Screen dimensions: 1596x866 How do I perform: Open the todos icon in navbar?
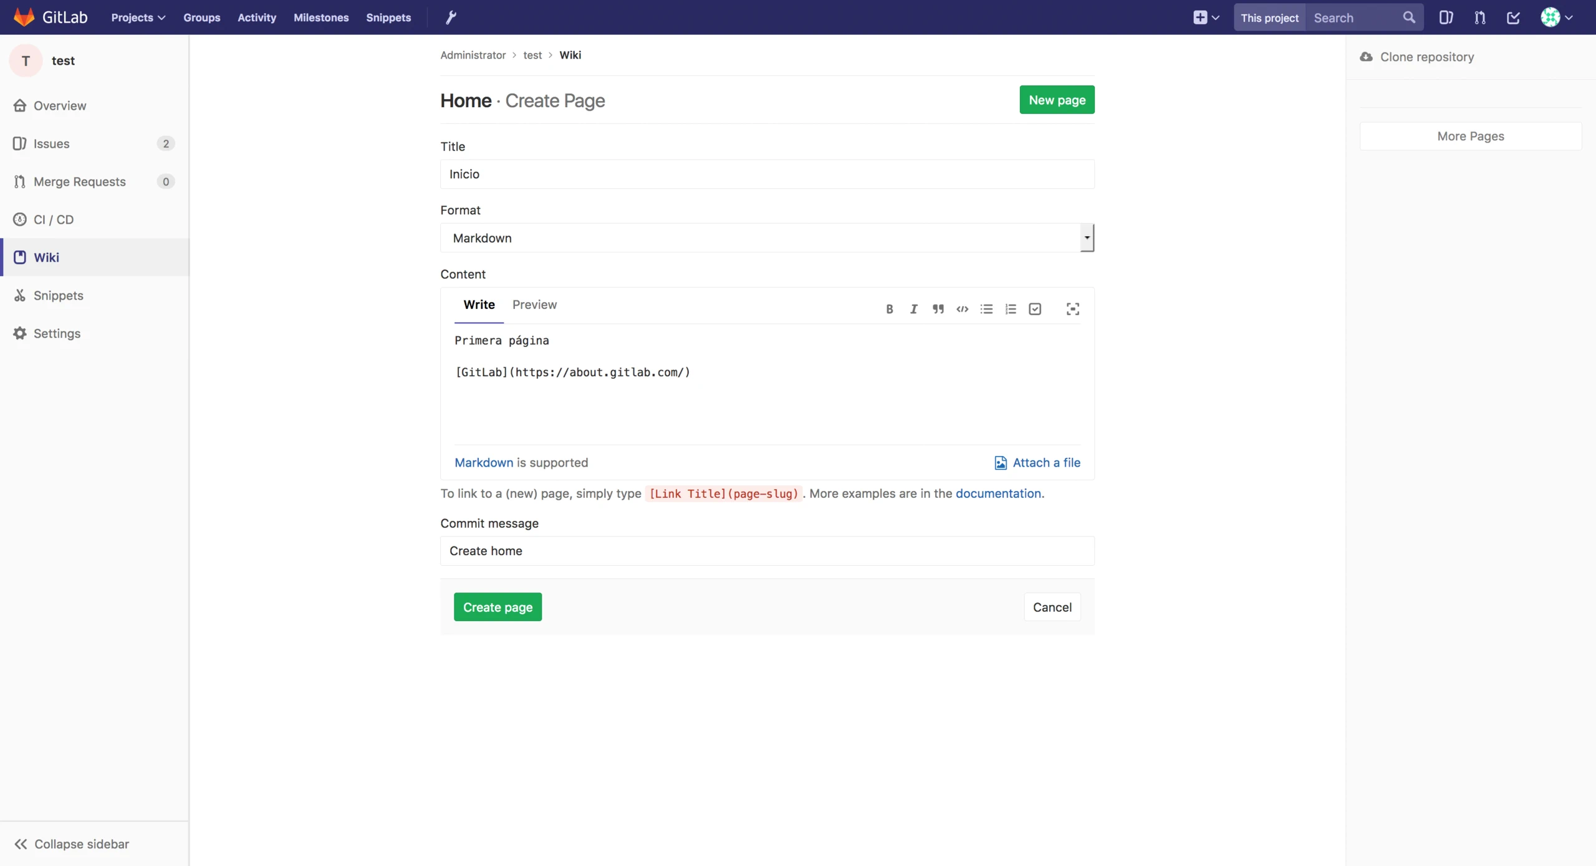1513,17
